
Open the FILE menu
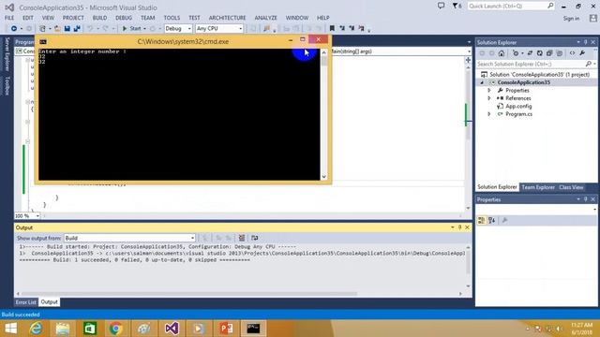(9, 18)
